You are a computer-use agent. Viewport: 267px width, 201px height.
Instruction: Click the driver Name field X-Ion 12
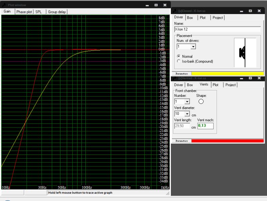tap(218, 29)
